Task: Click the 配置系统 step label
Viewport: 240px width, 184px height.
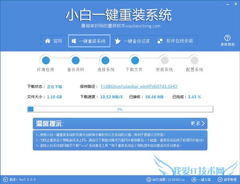Action: coord(194,69)
